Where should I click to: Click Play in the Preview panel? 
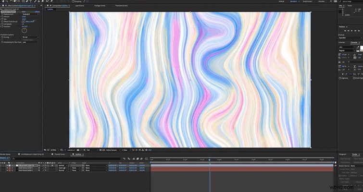(x=351, y=31)
